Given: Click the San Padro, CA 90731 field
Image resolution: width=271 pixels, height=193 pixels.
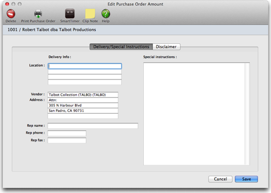Looking at the screenshot, I should (x=83, y=111).
